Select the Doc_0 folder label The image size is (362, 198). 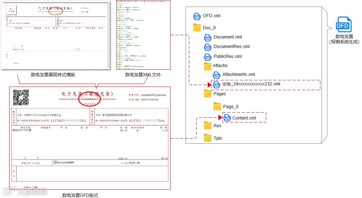coord(209,28)
